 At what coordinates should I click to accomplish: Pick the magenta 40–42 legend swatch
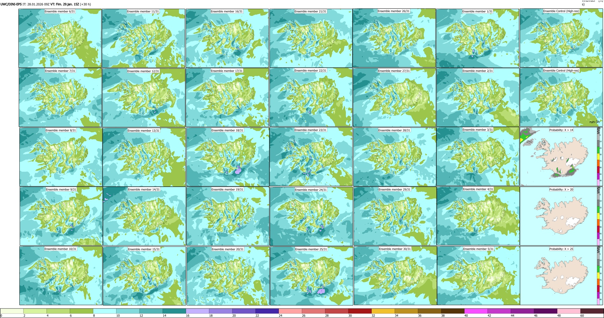[x=476, y=311]
